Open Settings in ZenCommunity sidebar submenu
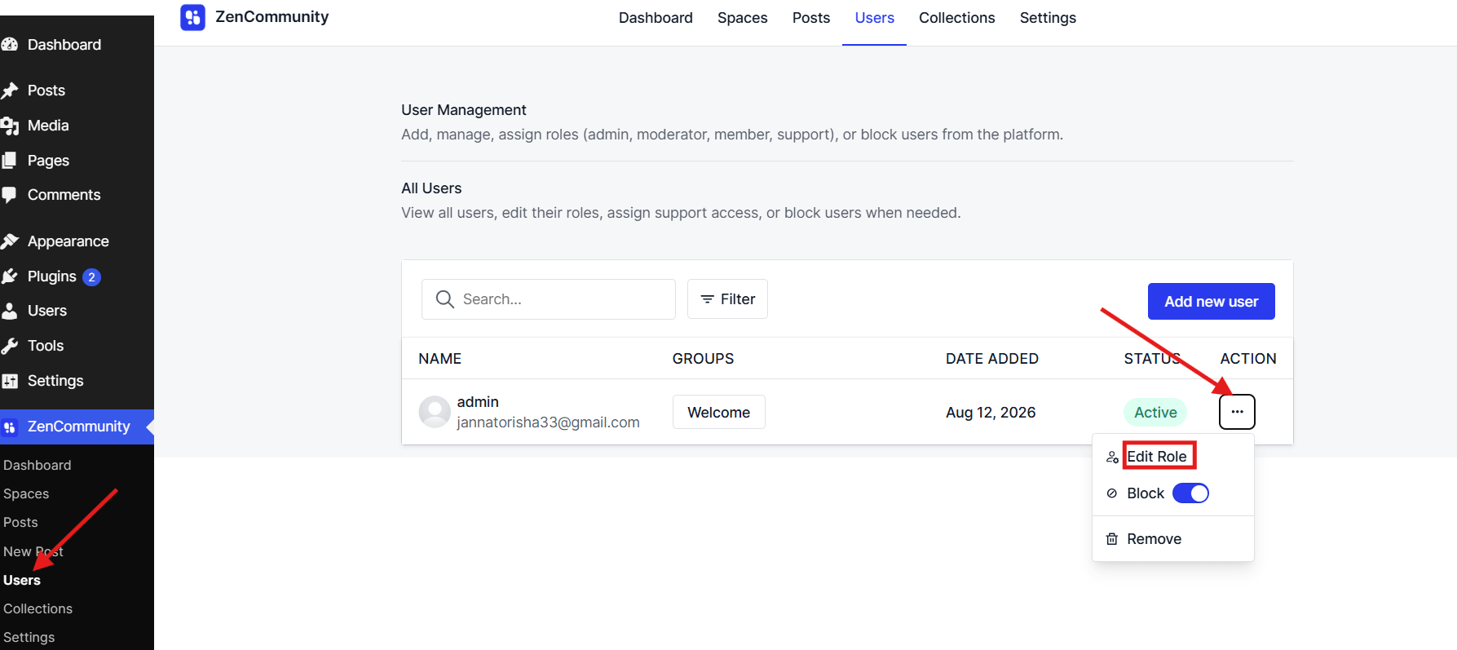The width and height of the screenshot is (1457, 650). 29,637
